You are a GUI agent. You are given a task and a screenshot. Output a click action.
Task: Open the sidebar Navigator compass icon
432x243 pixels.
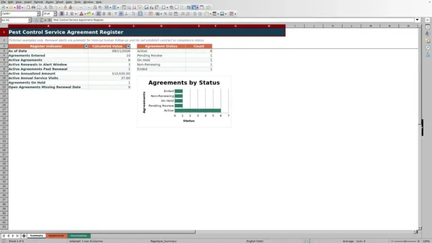(x=427, y=48)
